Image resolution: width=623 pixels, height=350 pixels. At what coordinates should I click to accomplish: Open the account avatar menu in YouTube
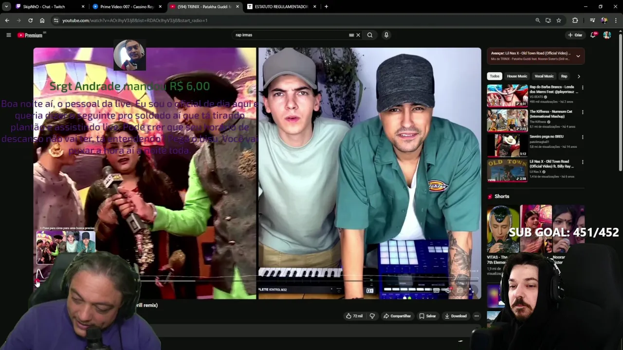click(607, 35)
